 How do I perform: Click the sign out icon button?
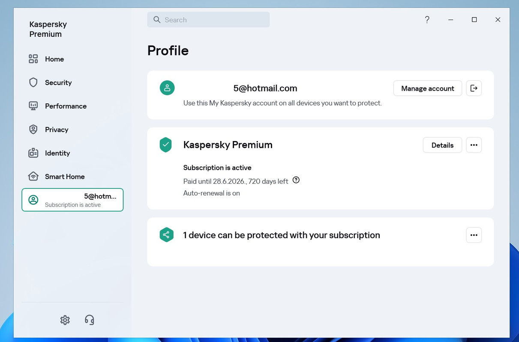[474, 88]
